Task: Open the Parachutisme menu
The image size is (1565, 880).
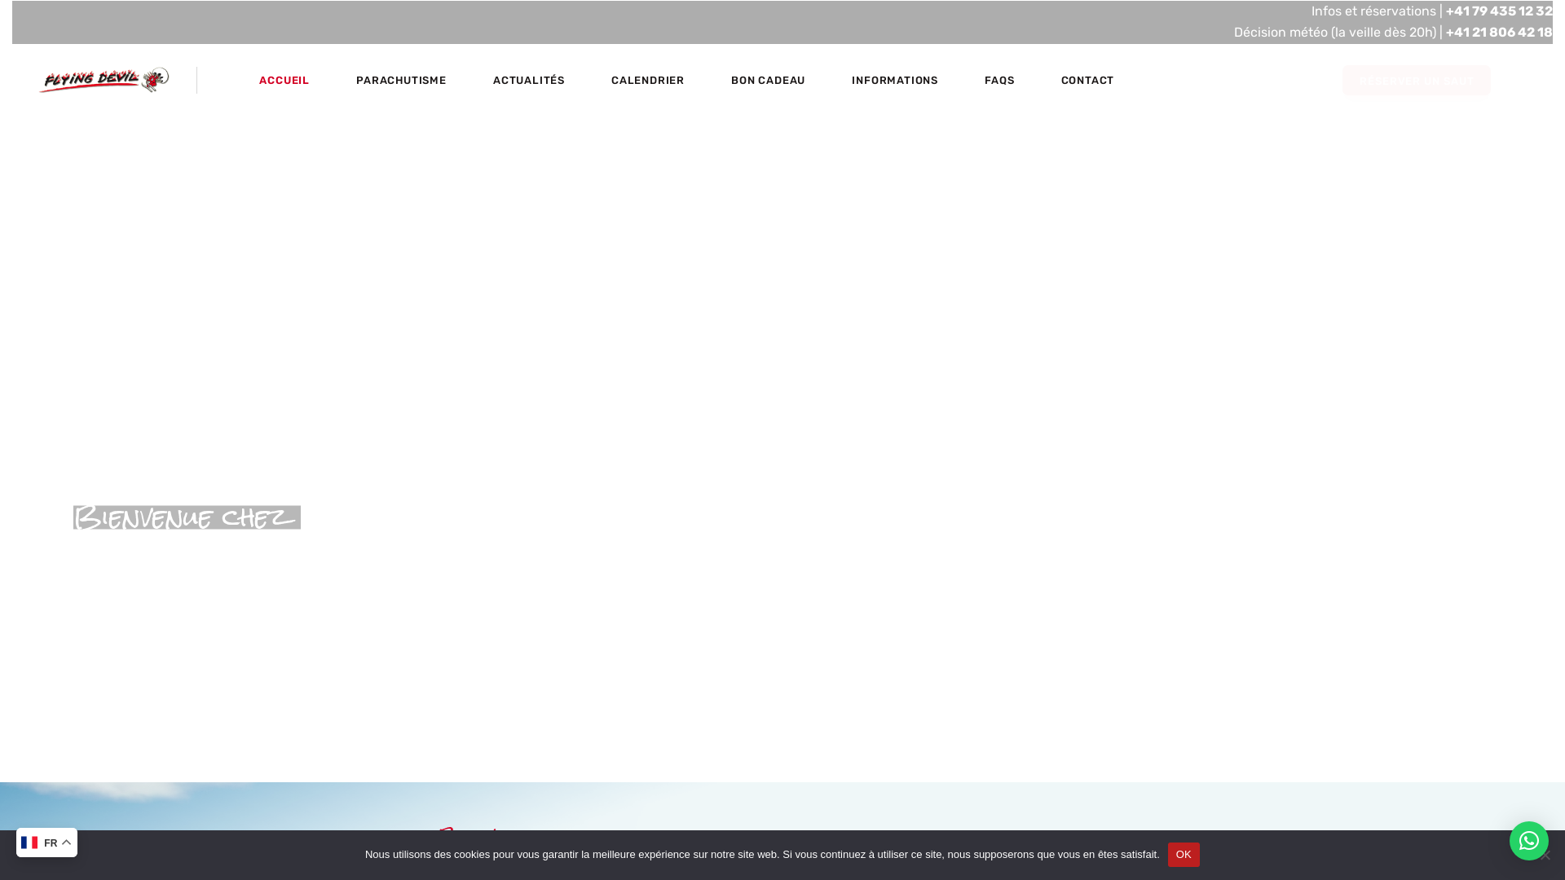Action: pyautogui.click(x=401, y=81)
